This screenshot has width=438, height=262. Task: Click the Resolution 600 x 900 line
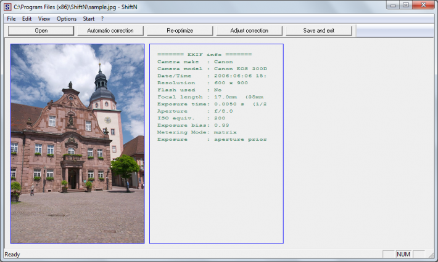click(202, 83)
